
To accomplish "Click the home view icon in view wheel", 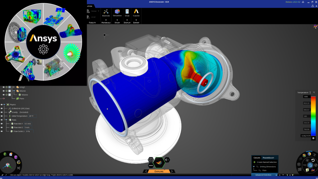I will pos(11,154).
